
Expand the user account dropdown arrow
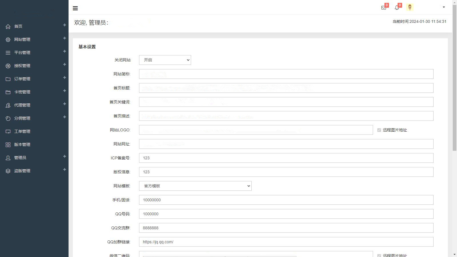444,7
